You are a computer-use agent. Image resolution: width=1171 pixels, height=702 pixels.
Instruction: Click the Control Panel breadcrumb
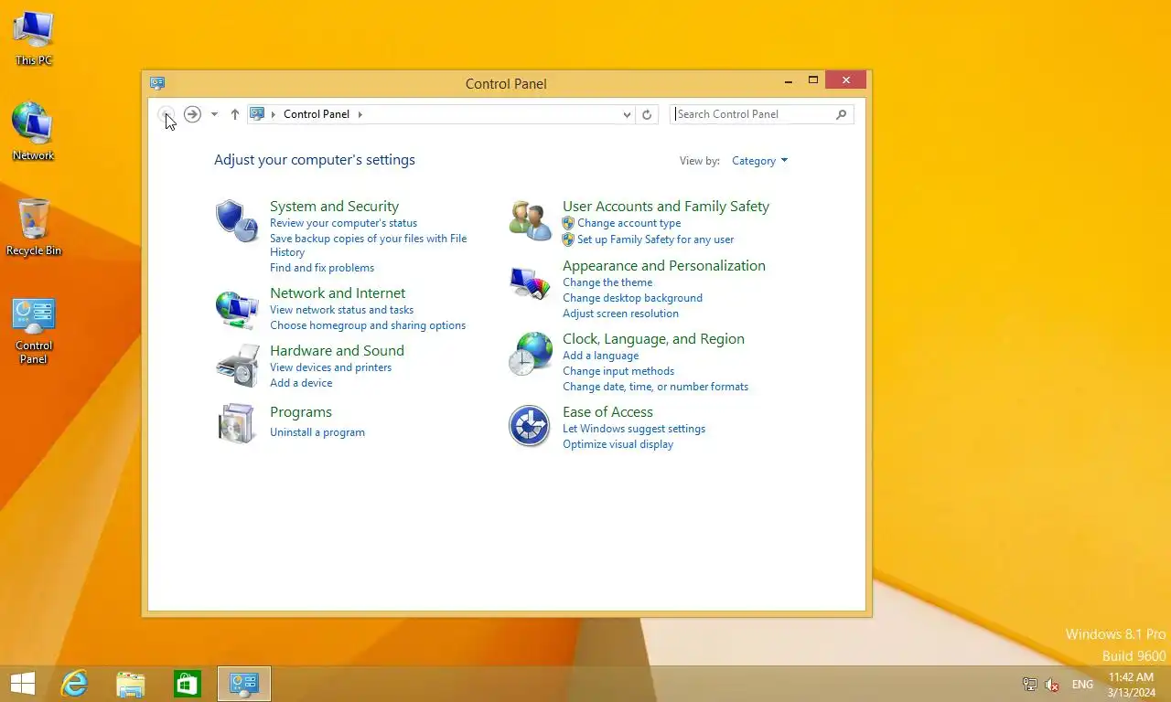pyautogui.click(x=317, y=114)
